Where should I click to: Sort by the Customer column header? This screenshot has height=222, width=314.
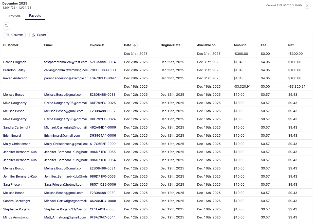tap(11, 45)
